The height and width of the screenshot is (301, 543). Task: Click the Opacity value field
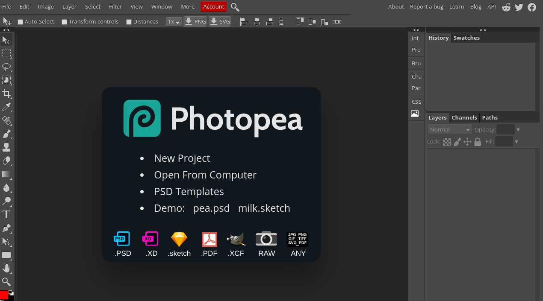505,129
